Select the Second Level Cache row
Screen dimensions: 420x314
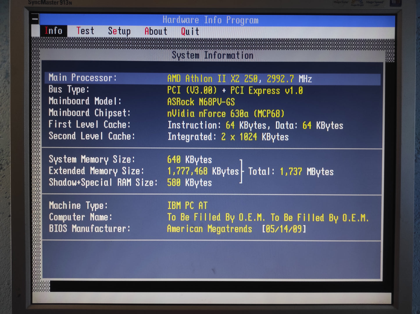coord(212,137)
